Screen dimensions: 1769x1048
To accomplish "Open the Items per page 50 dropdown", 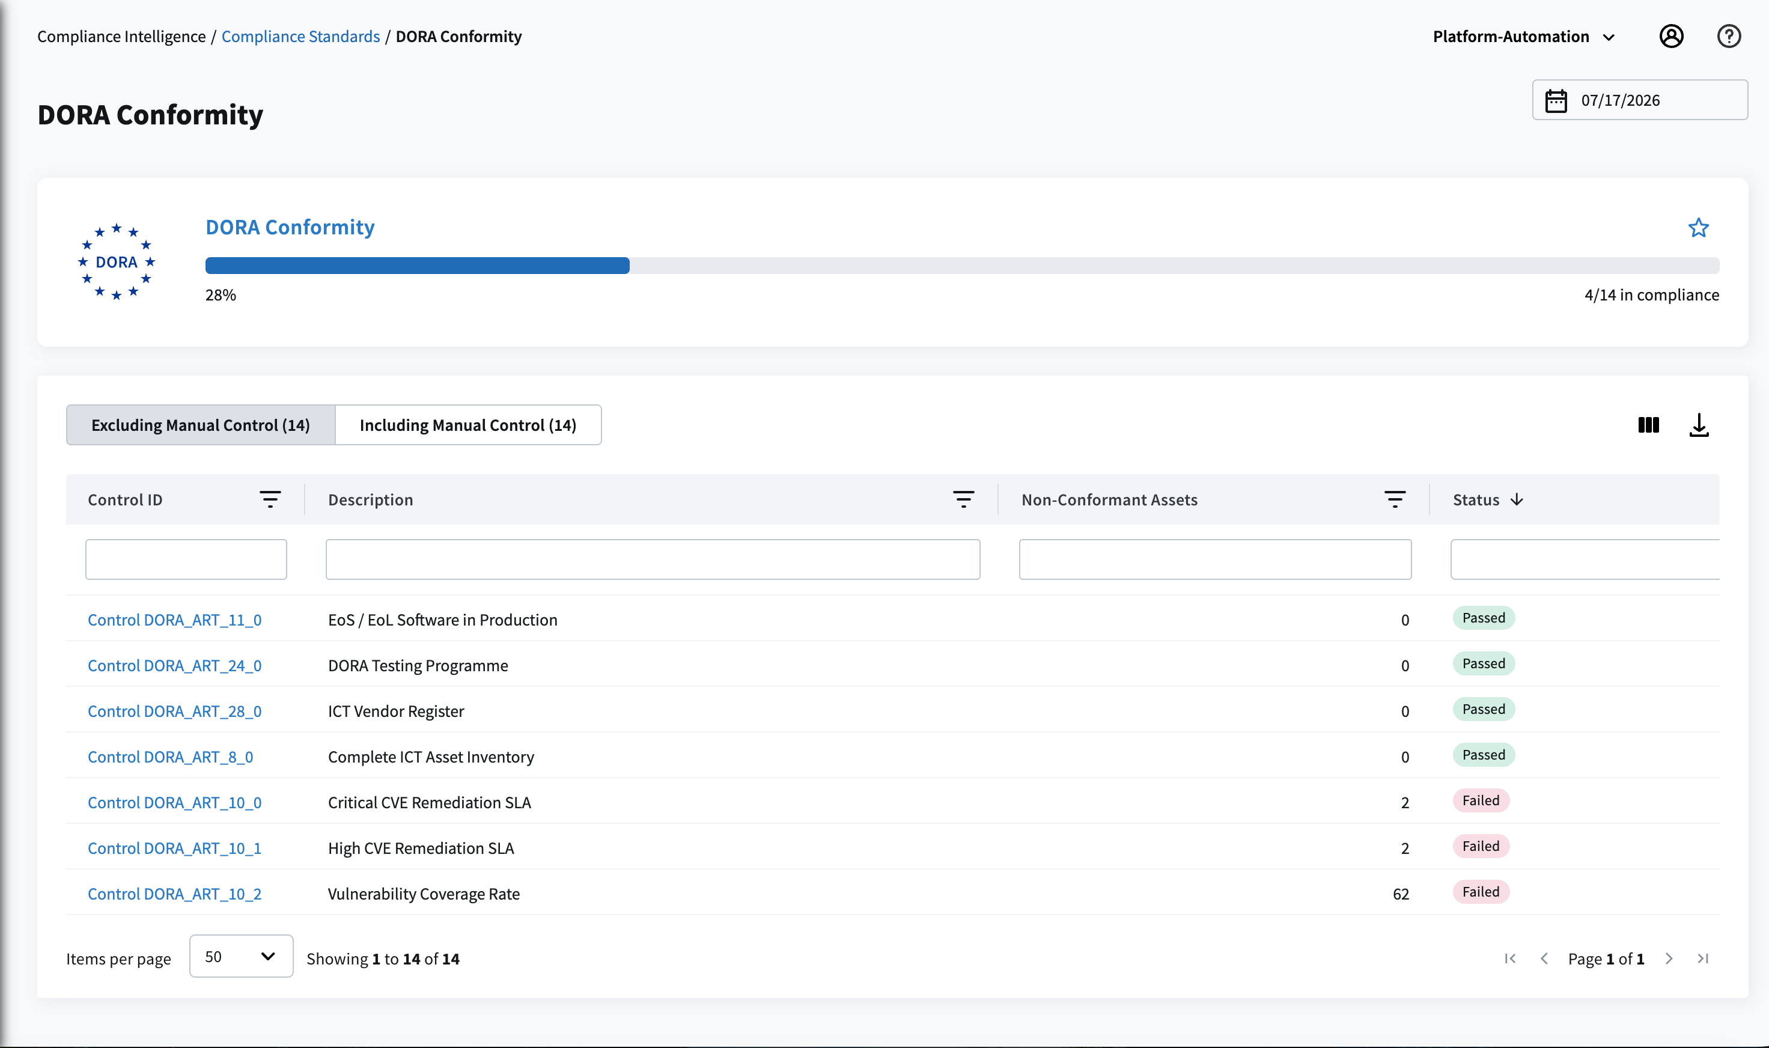I will point(241,956).
